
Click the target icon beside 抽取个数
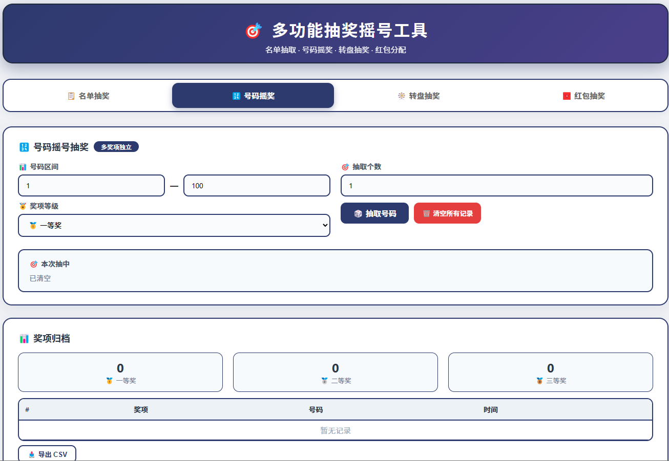click(x=345, y=167)
